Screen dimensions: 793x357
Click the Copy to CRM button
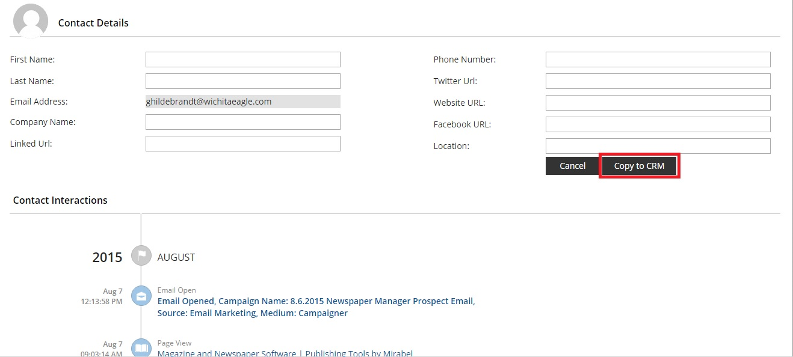tap(639, 166)
